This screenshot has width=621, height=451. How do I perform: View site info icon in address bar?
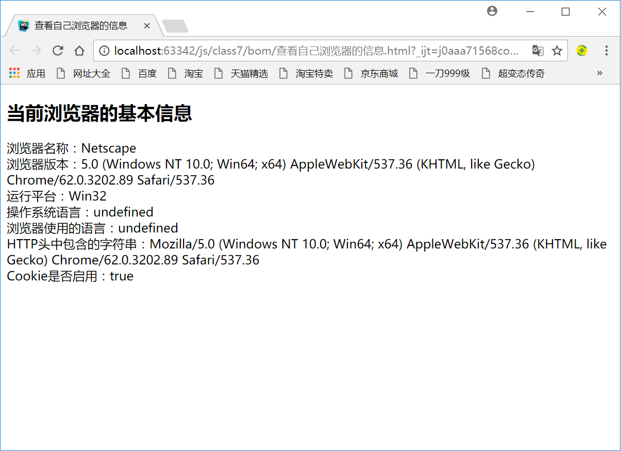point(104,51)
